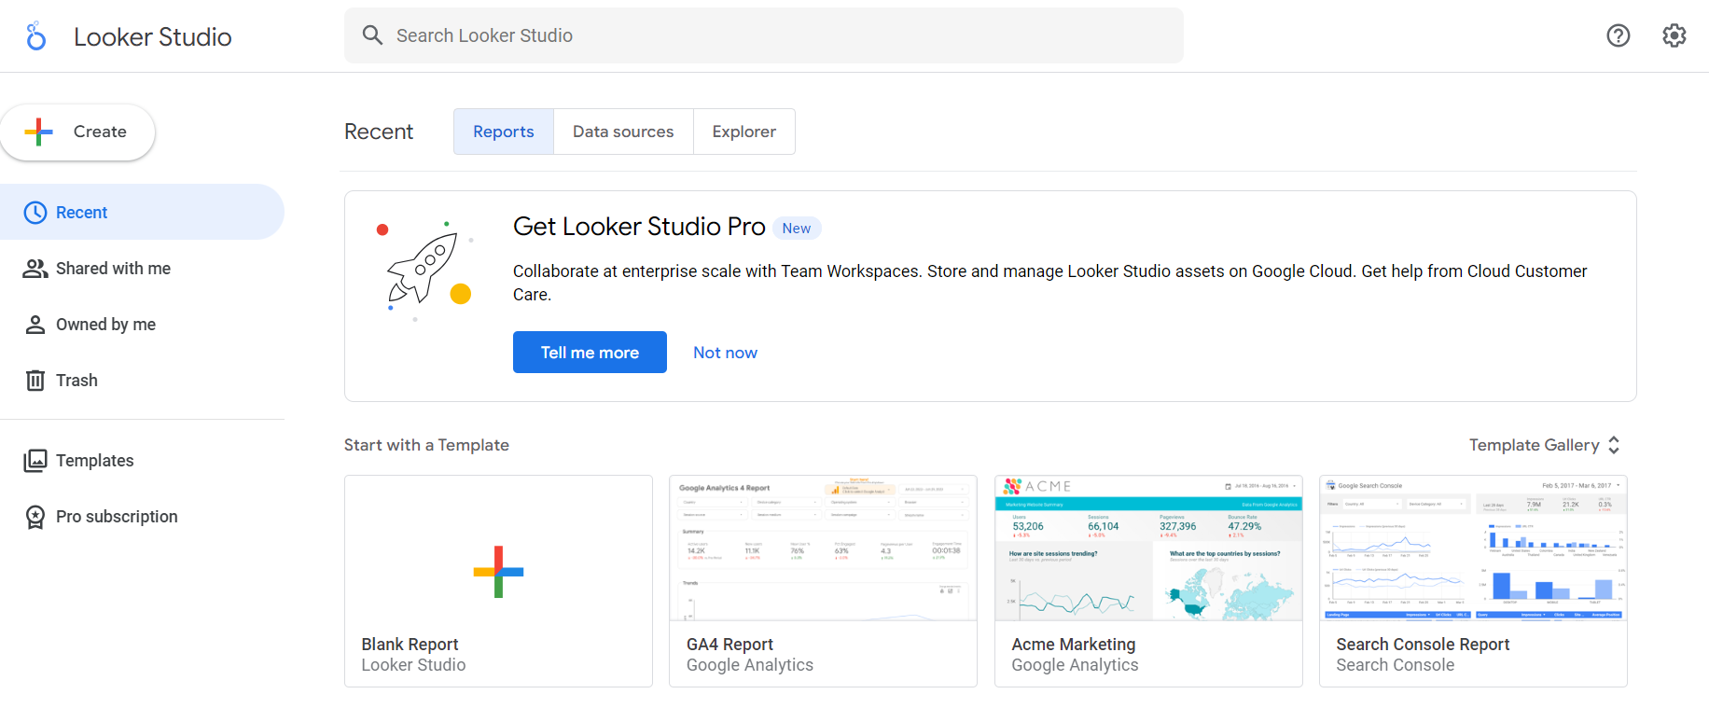Open the Search Console Report thumbnail
The width and height of the screenshot is (1709, 708).
(x=1473, y=548)
